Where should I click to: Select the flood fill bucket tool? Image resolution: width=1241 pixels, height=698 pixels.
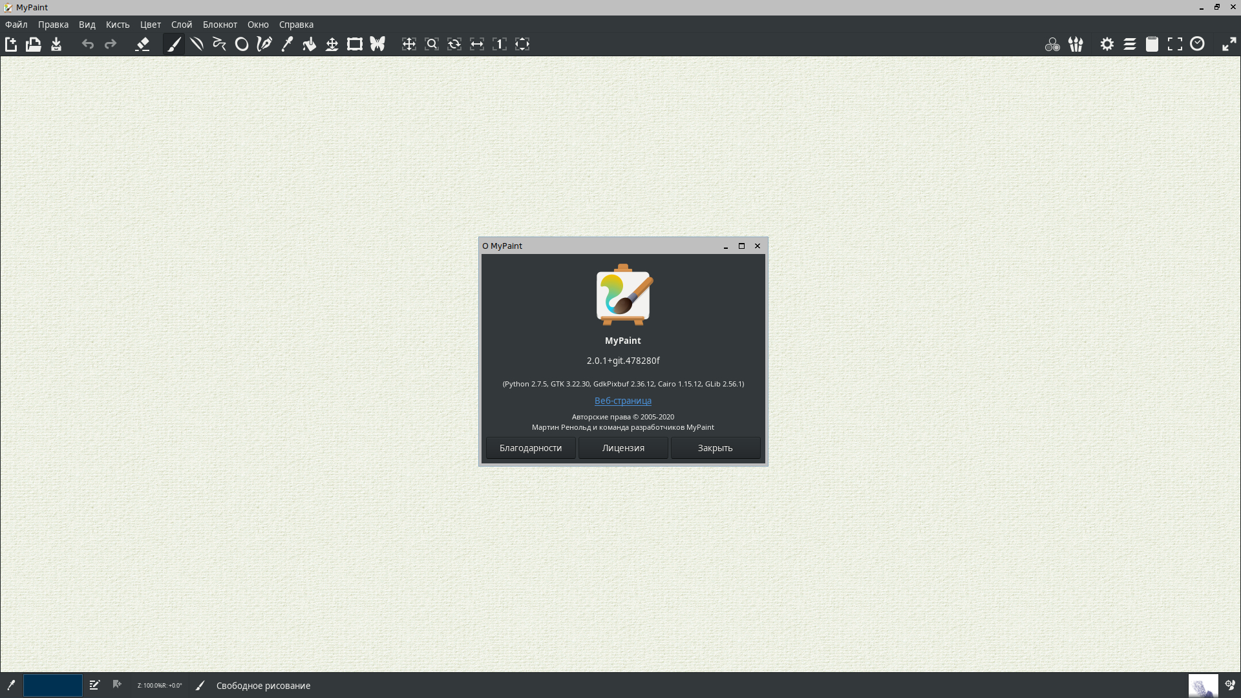coord(310,44)
